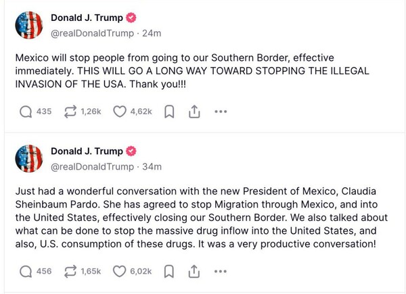This screenshot has width=406, height=294.
Task: Open more options on the 34m post
Action: 221,271
